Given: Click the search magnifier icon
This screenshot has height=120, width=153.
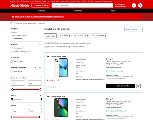Looking at the screenshot, I should (x=54, y=6).
